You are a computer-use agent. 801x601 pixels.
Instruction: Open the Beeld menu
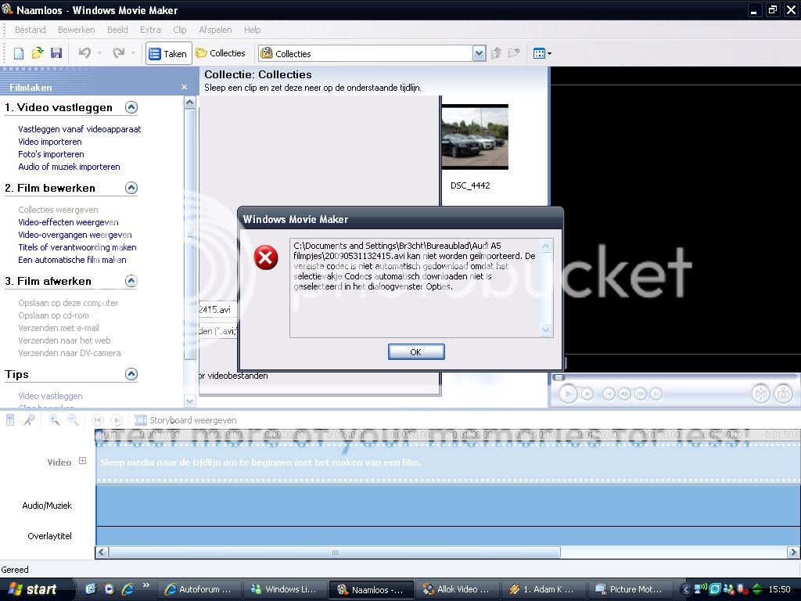(117, 30)
